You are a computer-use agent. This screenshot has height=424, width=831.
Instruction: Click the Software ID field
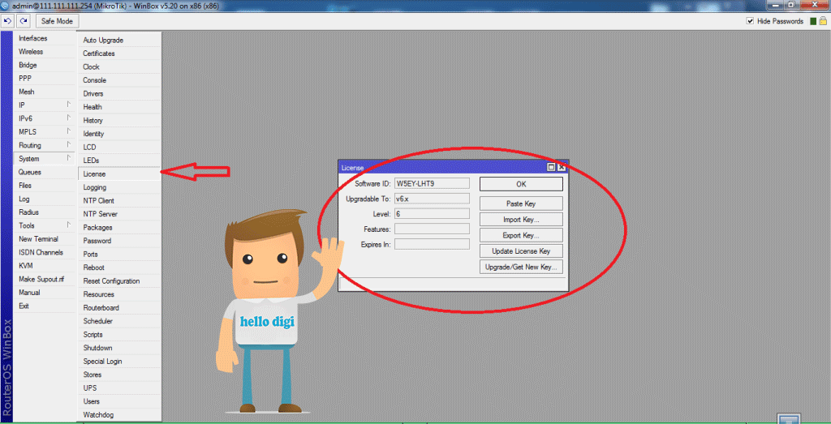click(x=432, y=183)
